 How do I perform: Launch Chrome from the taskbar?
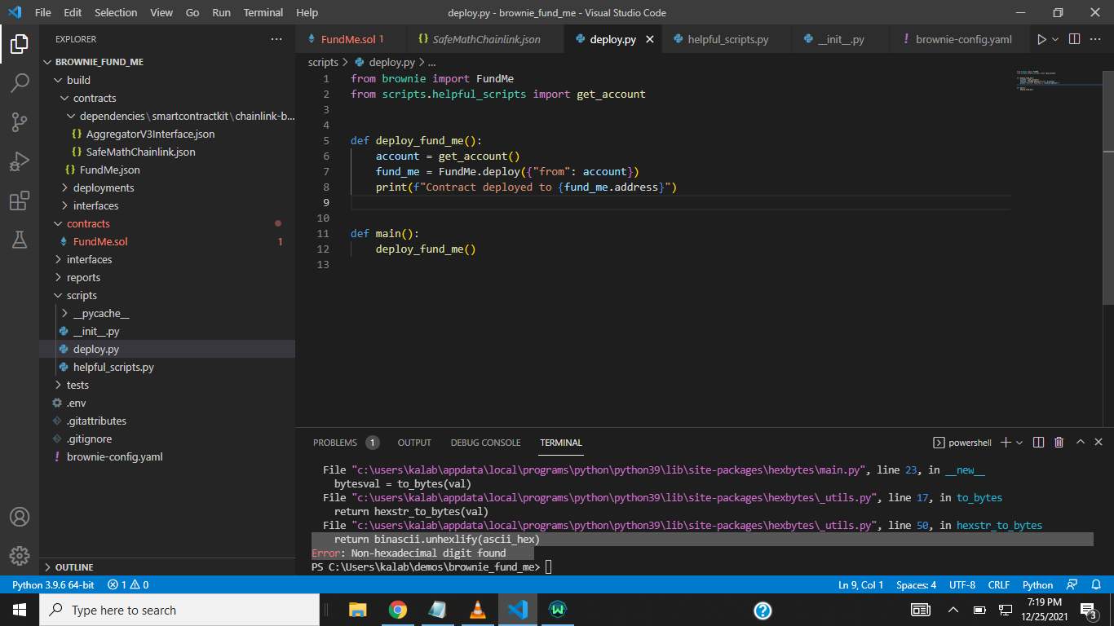click(x=399, y=610)
